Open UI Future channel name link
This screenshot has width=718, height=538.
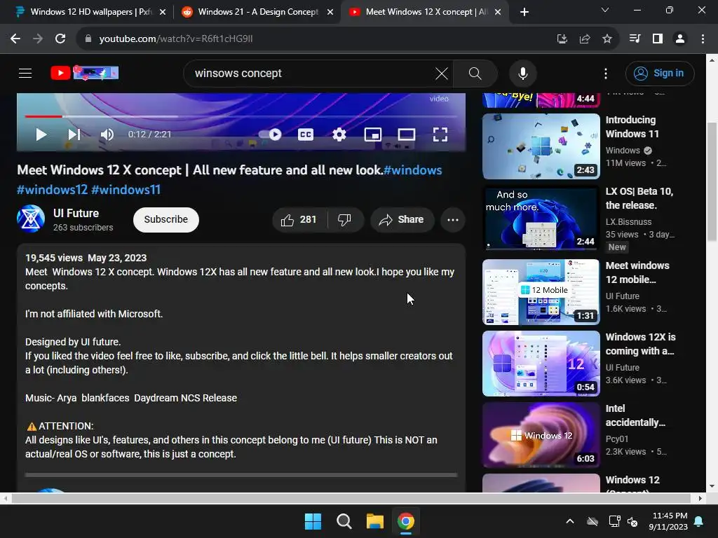(76, 213)
